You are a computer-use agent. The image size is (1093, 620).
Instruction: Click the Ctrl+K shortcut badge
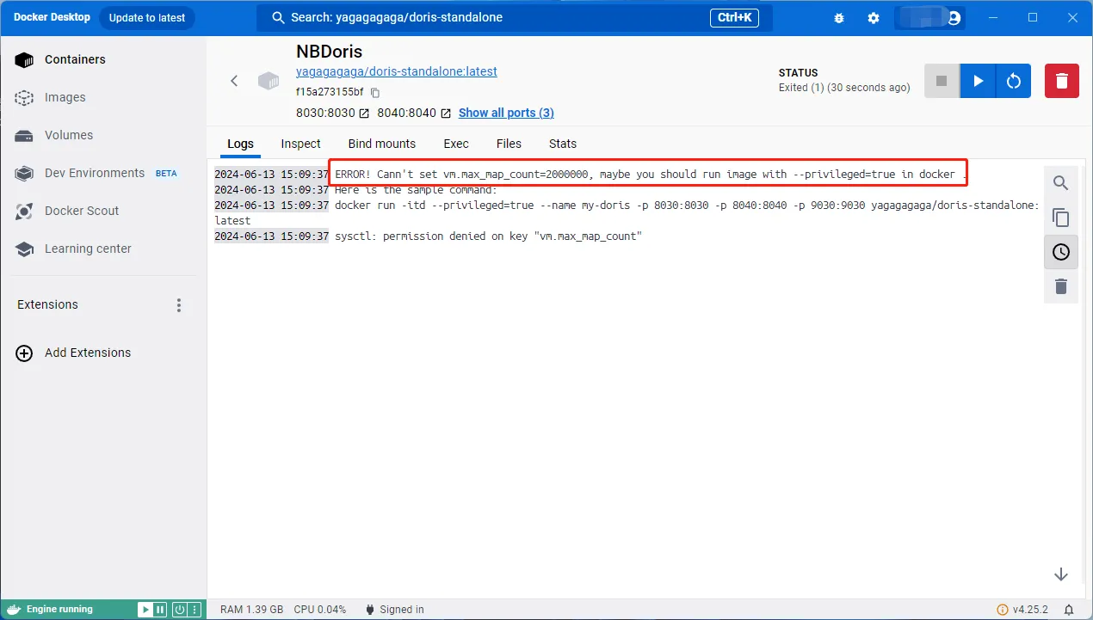(x=734, y=17)
